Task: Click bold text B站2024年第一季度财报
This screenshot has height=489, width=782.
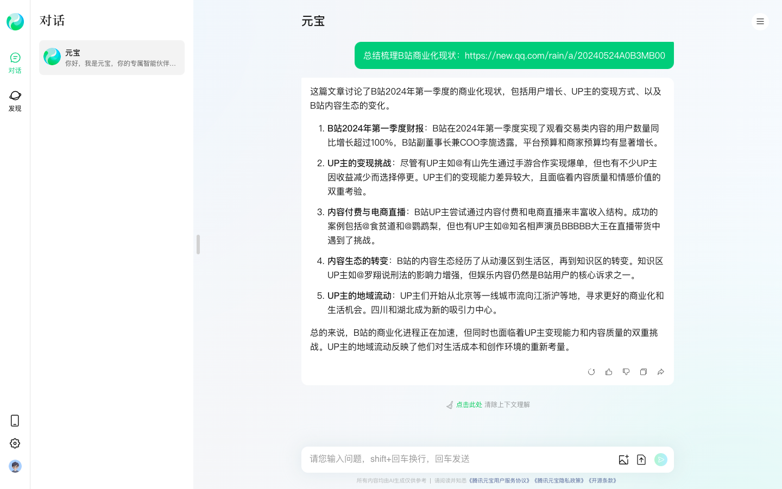Action: 375,128
